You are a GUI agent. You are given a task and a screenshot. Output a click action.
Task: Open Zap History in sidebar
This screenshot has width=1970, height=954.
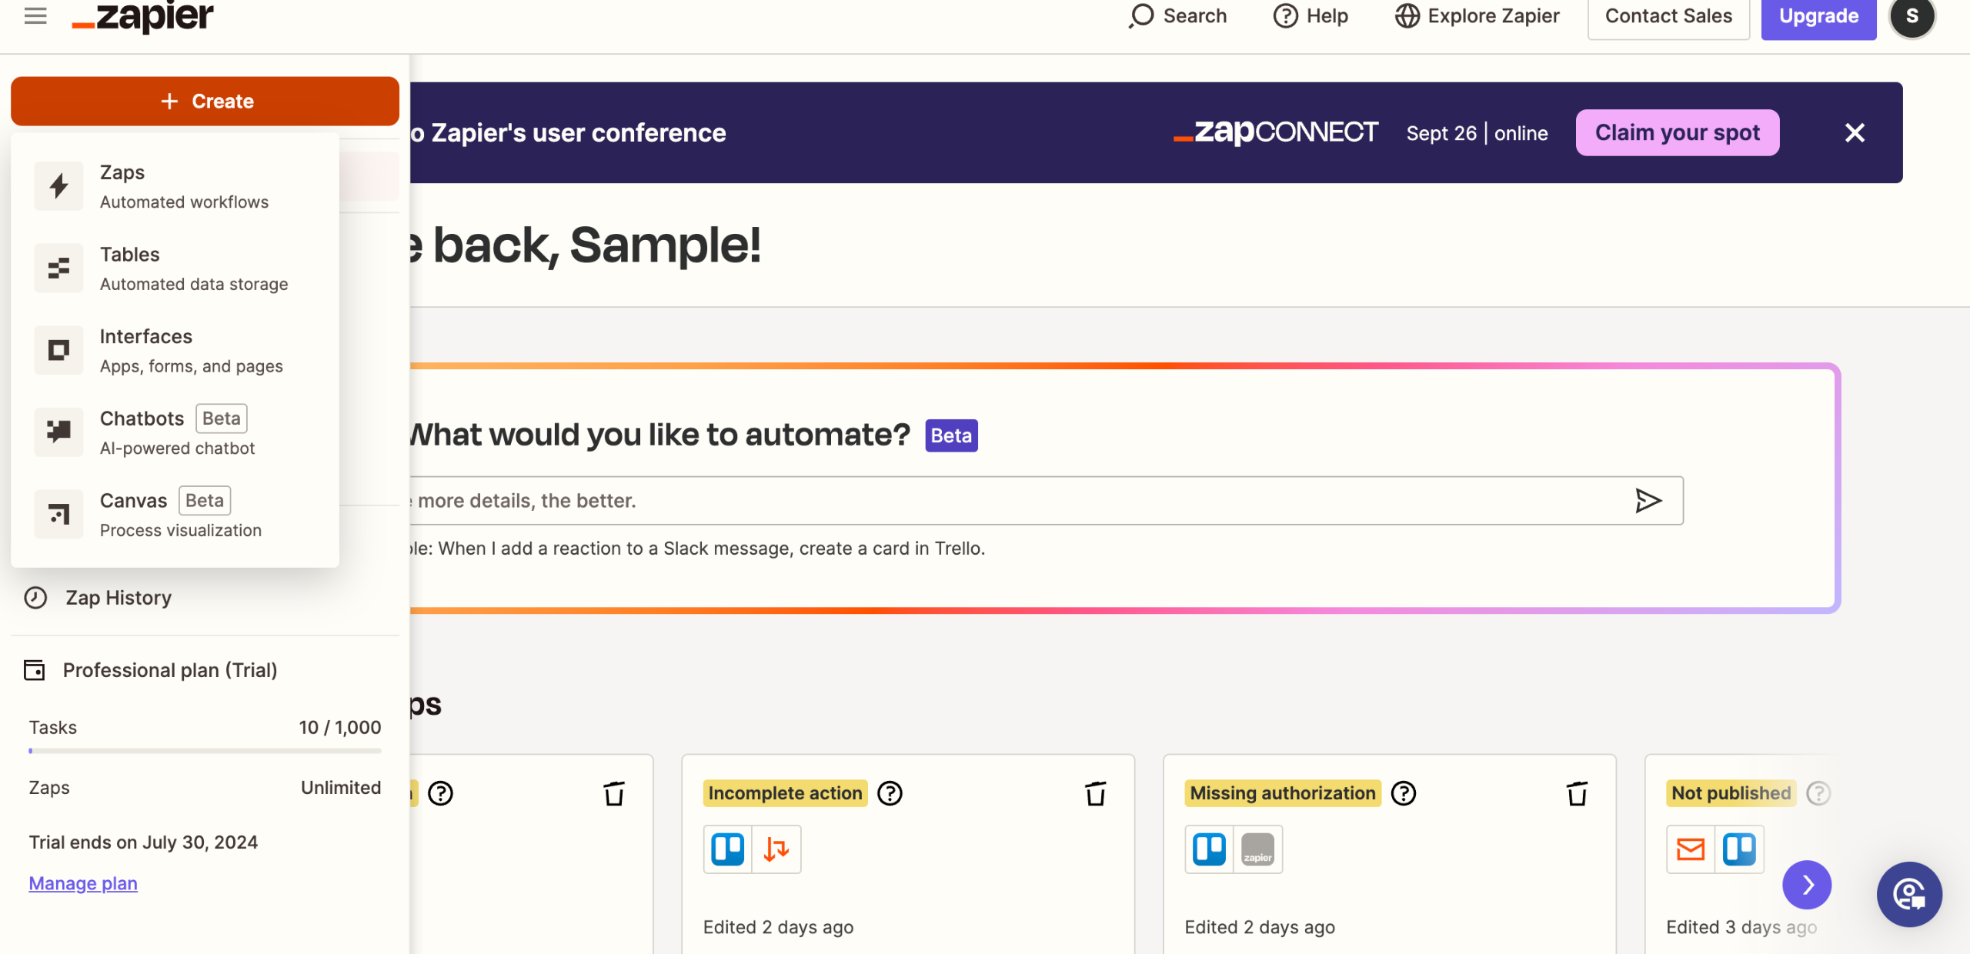pyautogui.click(x=118, y=598)
